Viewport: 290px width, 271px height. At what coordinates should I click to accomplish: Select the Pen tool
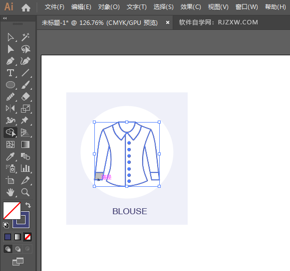[x=10, y=61]
